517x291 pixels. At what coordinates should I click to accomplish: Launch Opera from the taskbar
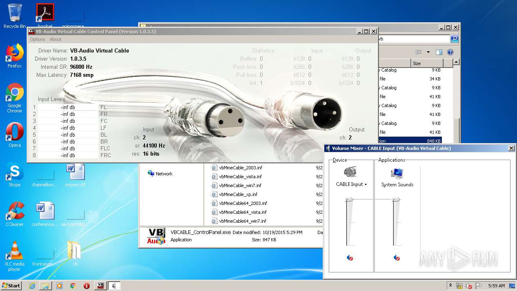click(x=86, y=286)
